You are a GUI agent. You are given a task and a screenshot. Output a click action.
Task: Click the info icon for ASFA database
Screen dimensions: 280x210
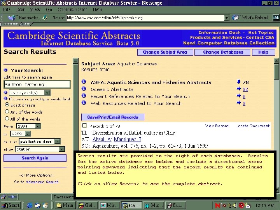point(84,82)
